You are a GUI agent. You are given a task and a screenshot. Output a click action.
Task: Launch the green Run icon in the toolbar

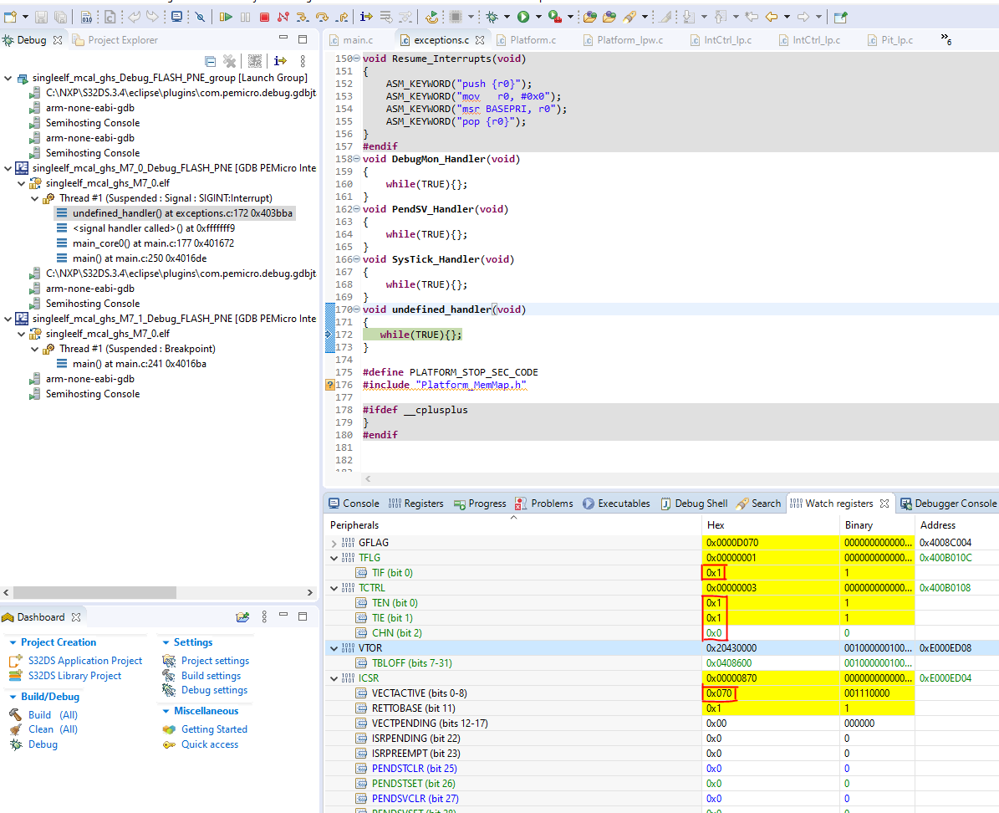coord(523,17)
